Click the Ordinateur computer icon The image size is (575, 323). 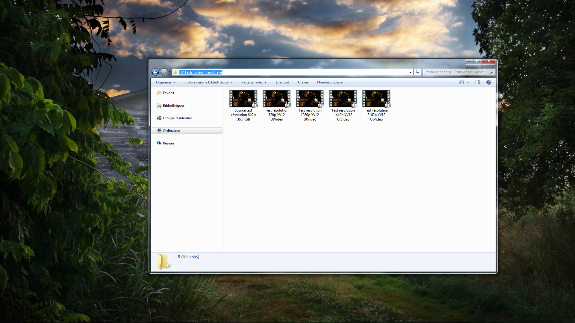pos(159,131)
